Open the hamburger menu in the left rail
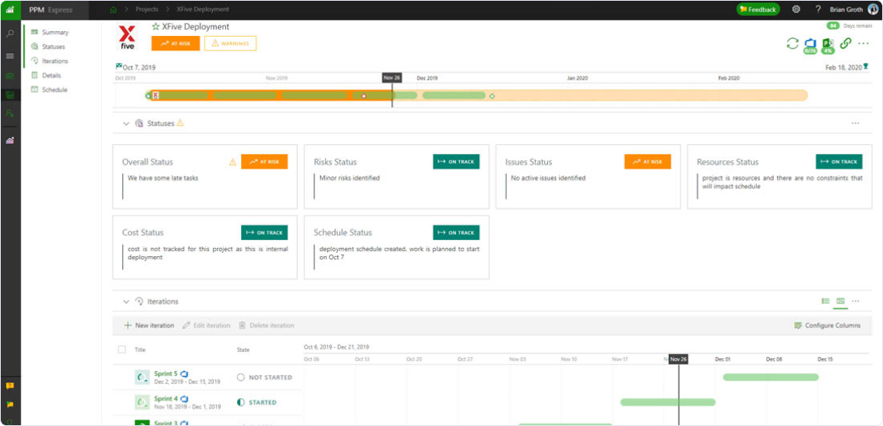This screenshot has width=883, height=426. [x=10, y=56]
